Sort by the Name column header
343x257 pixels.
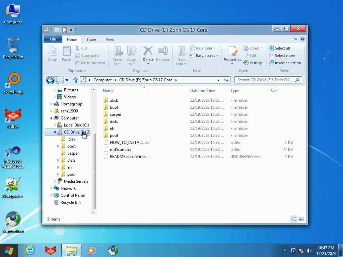108,91
